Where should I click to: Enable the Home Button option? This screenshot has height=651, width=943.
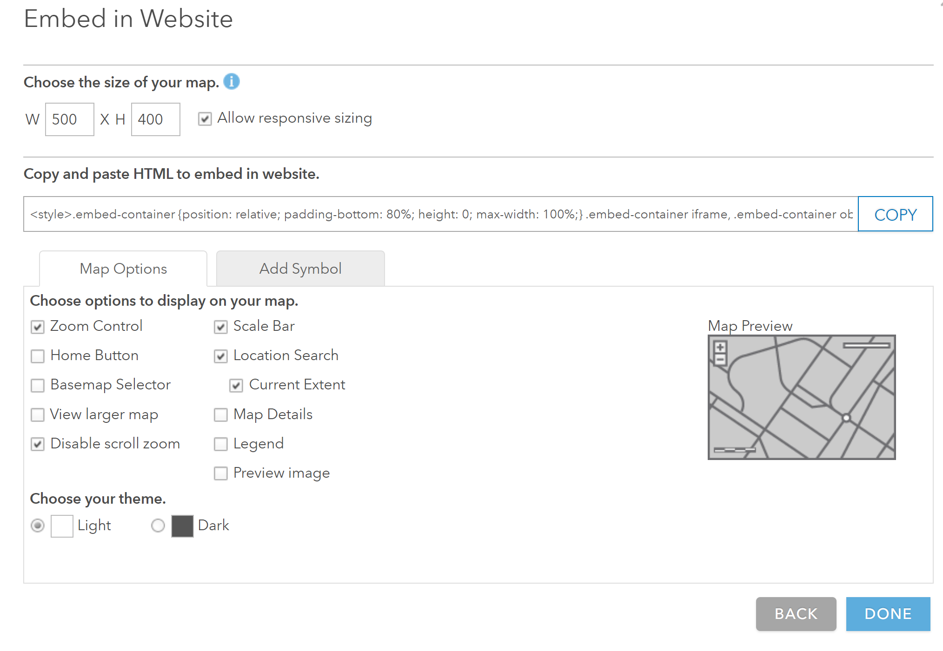click(38, 356)
